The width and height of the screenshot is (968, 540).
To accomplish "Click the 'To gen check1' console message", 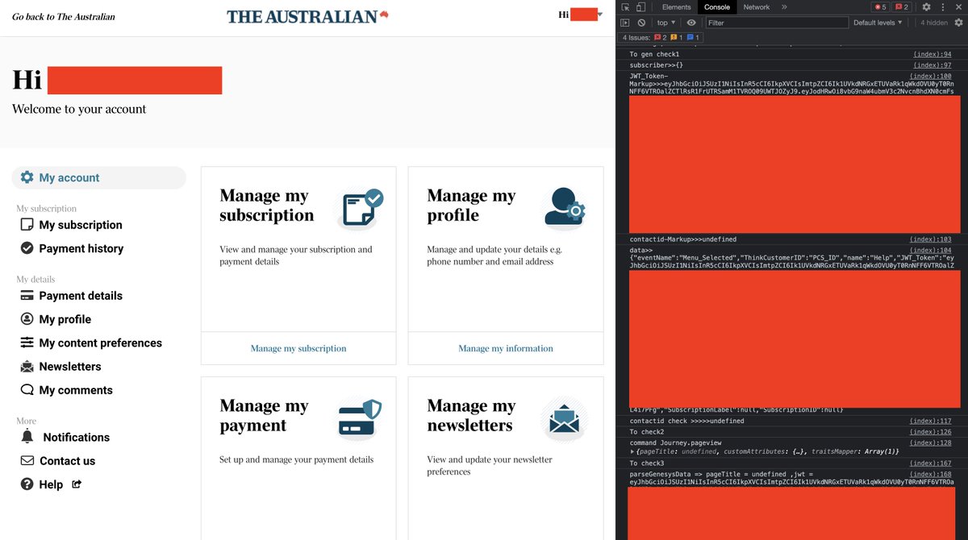I will [x=654, y=54].
